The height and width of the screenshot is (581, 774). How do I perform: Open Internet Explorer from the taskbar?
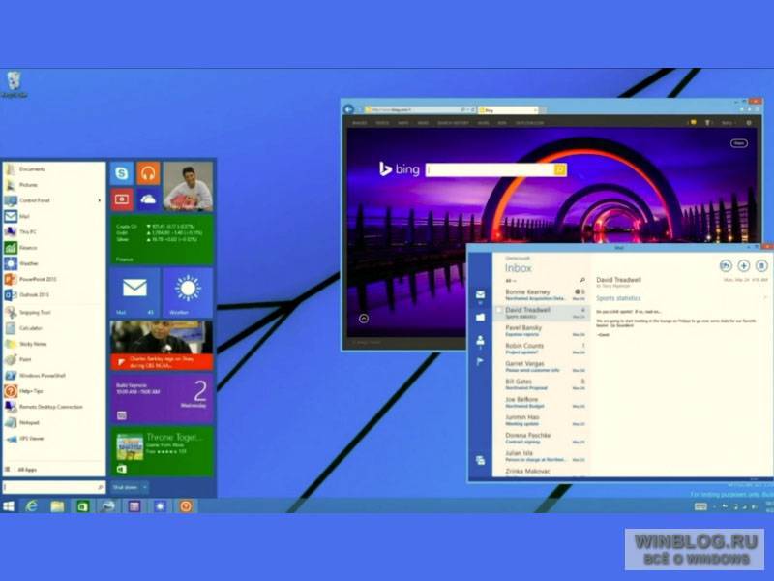[32, 506]
